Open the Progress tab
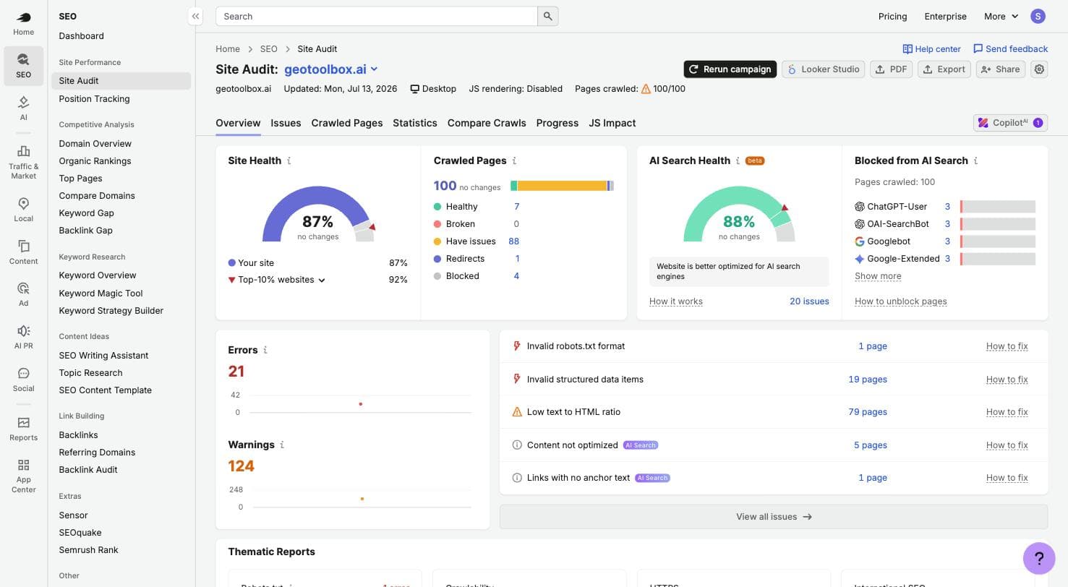 point(558,123)
